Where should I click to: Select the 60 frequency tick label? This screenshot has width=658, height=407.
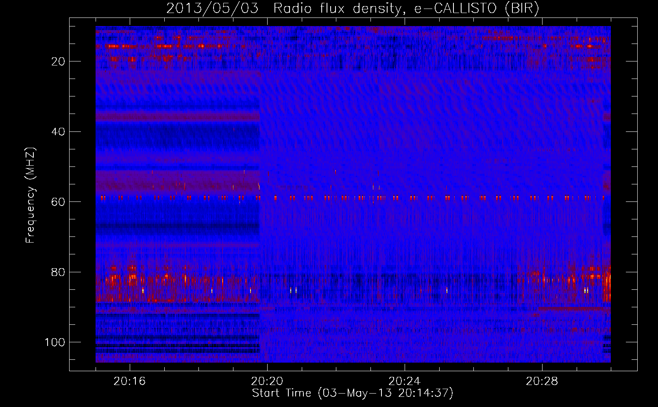pyautogui.click(x=58, y=202)
